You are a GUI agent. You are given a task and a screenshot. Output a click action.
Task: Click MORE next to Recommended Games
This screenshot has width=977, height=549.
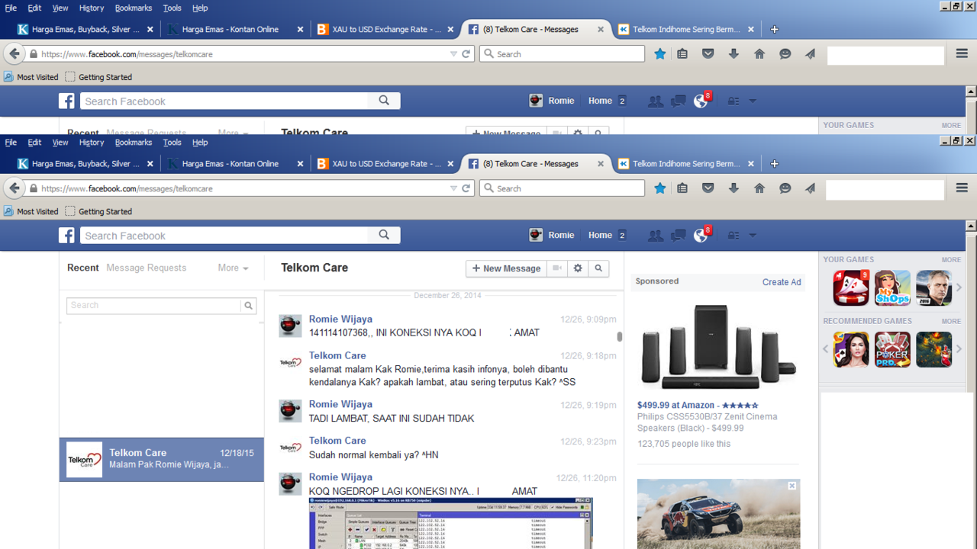coord(951,322)
